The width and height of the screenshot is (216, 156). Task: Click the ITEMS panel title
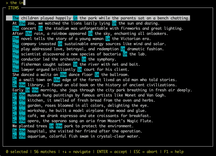coord(14,8)
